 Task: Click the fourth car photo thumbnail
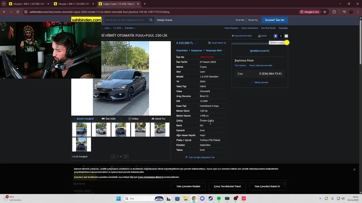140,129
